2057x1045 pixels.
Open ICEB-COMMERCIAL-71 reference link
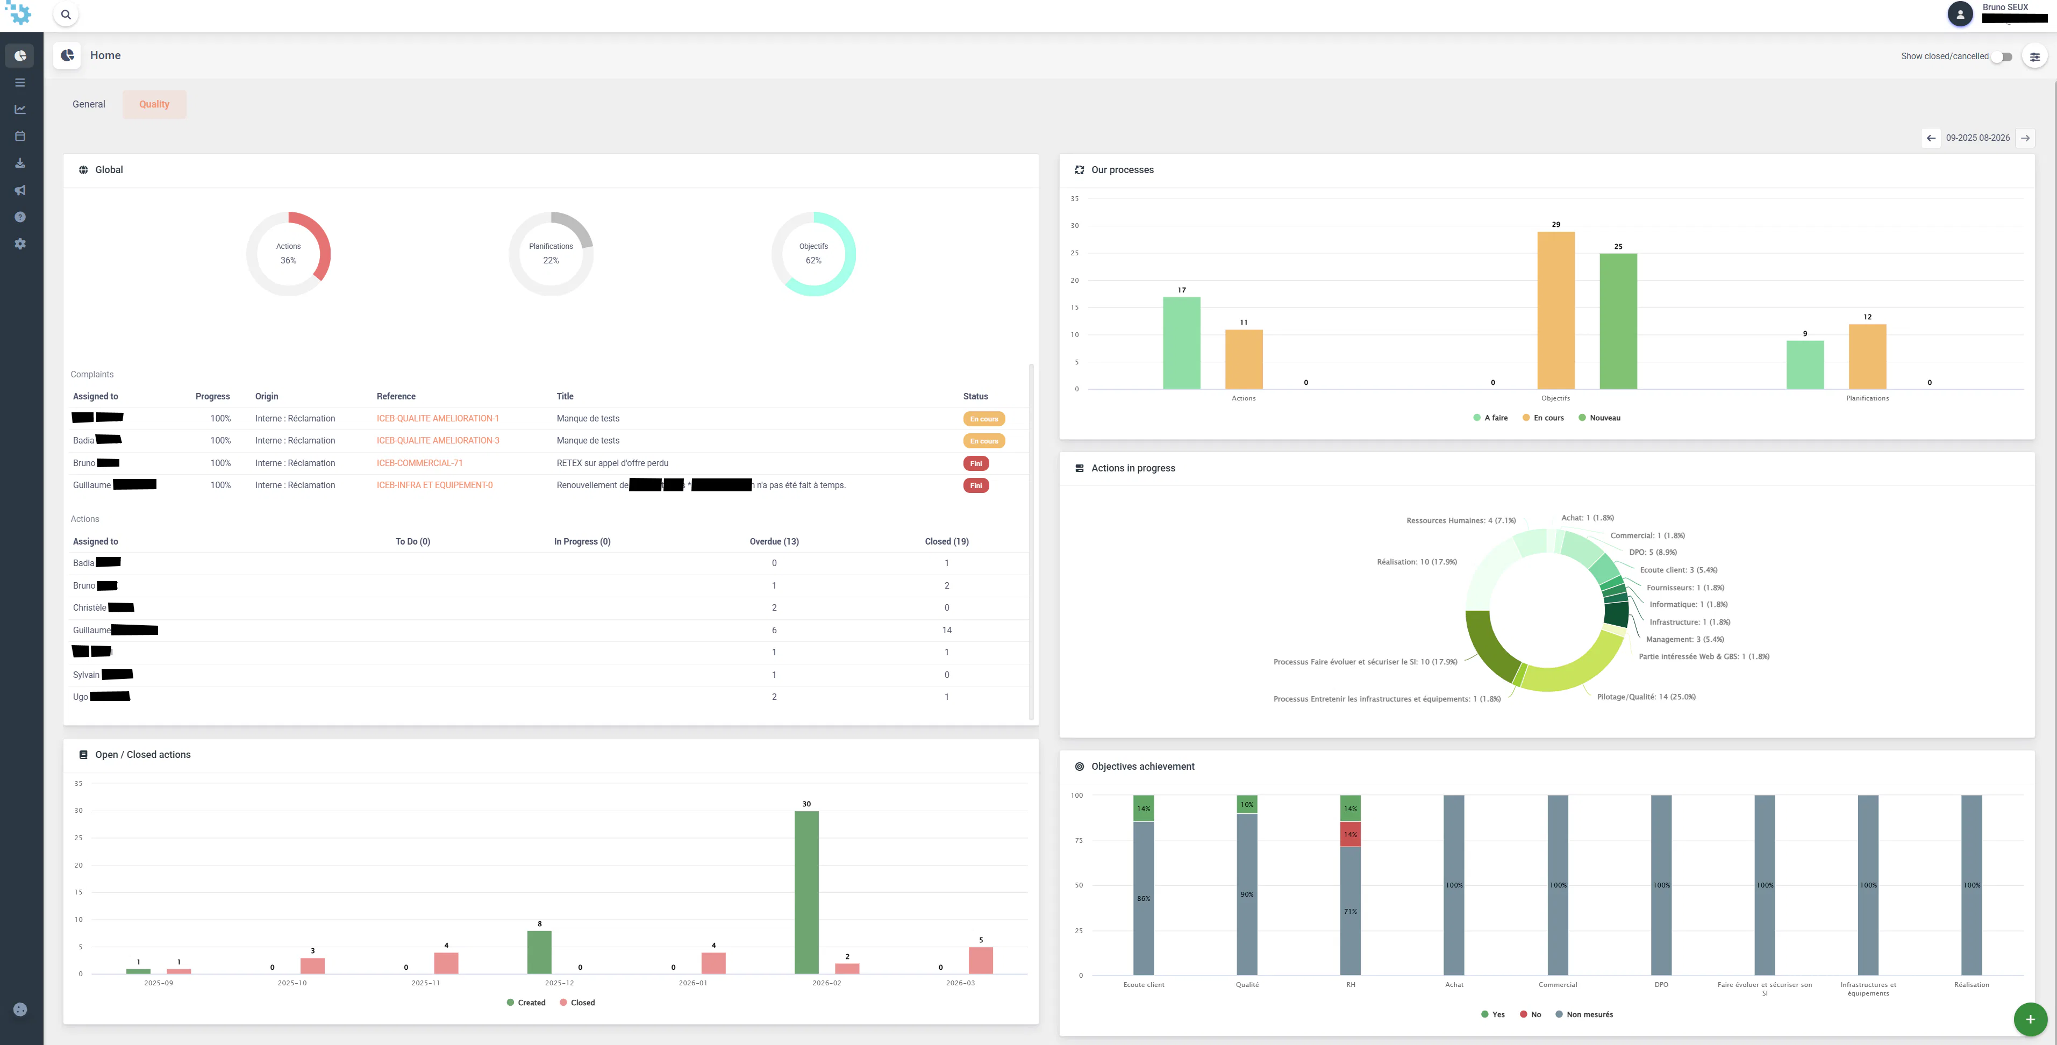pyautogui.click(x=419, y=463)
